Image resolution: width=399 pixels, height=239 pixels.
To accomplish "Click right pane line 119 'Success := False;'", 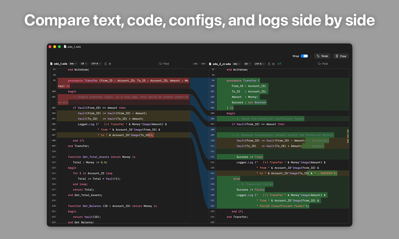I will pos(251,190).
